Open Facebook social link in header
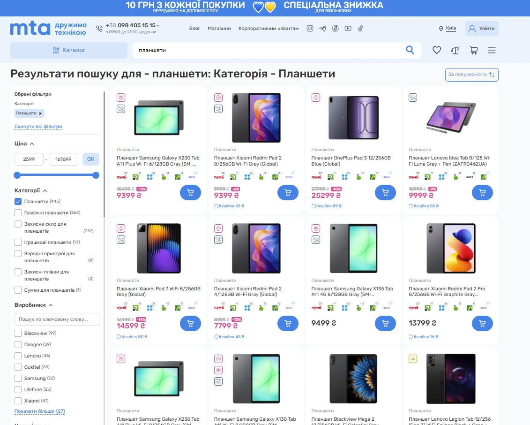Image resolution: width=530 pixels, height=425 pixels. pos(335,29)
